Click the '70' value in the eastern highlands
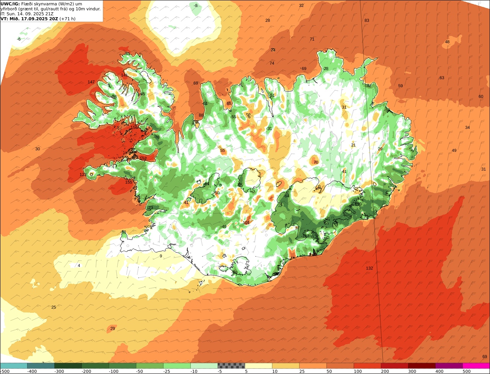The image size is (490, 374). [316, 163]
